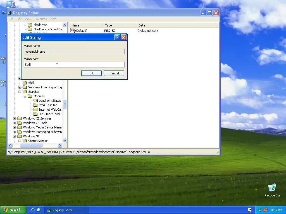Expand the ShellScrap key
Image resolution: width=286 pixels, height=214 pixels.
click(x=25, y=25)
